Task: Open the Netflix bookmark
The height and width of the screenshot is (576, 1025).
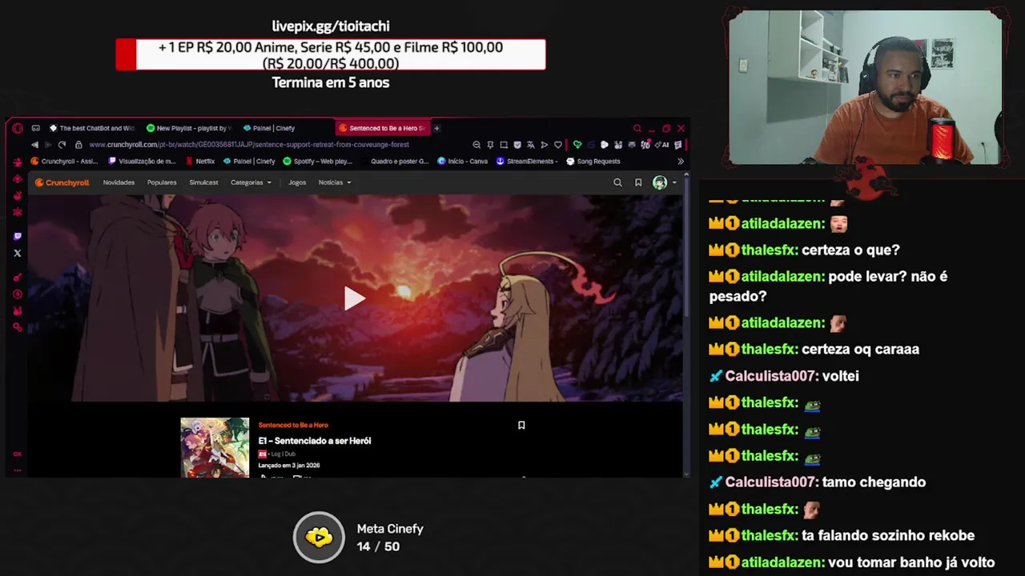Action: tap(200, 162)
